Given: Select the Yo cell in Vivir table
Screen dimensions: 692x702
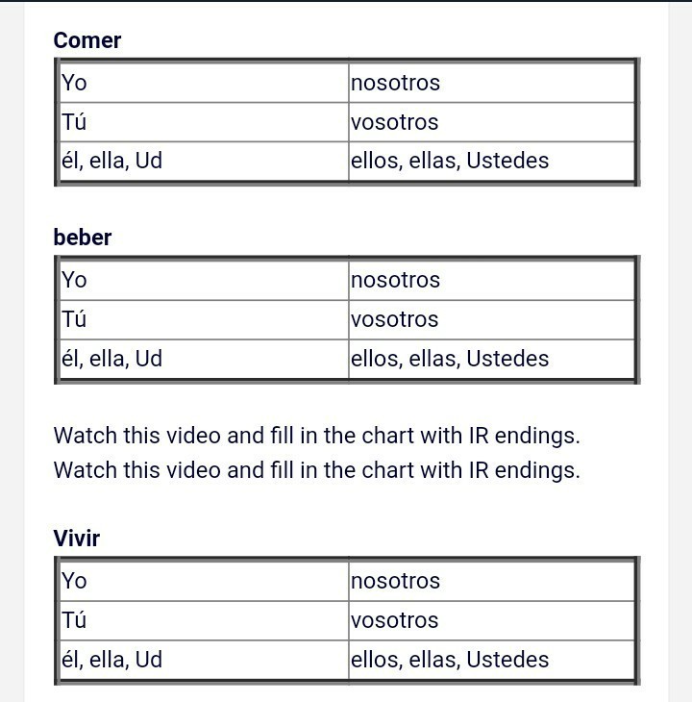Looking at the screenshot, I should [x=204, y=581].
